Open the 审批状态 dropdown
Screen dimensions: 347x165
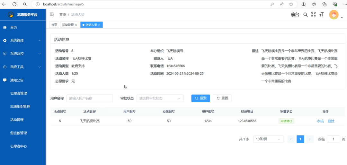tap(160, 98)
